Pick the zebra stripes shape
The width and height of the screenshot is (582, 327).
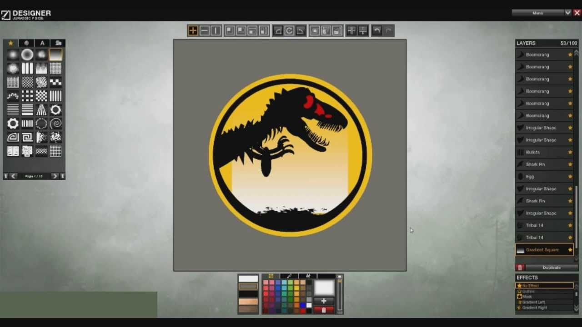[41, 82]
